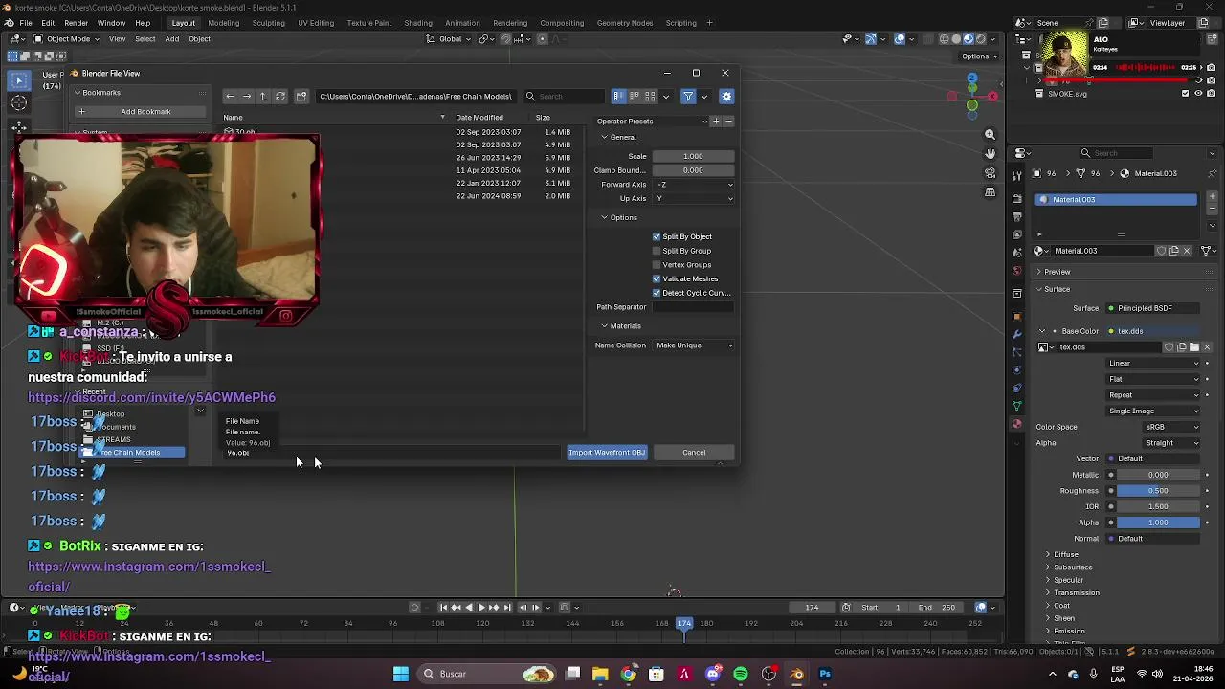Switch to Geometry Nodes workspace tab
The width and height of the screenshot is (1225, 689).
pos(625,23)
